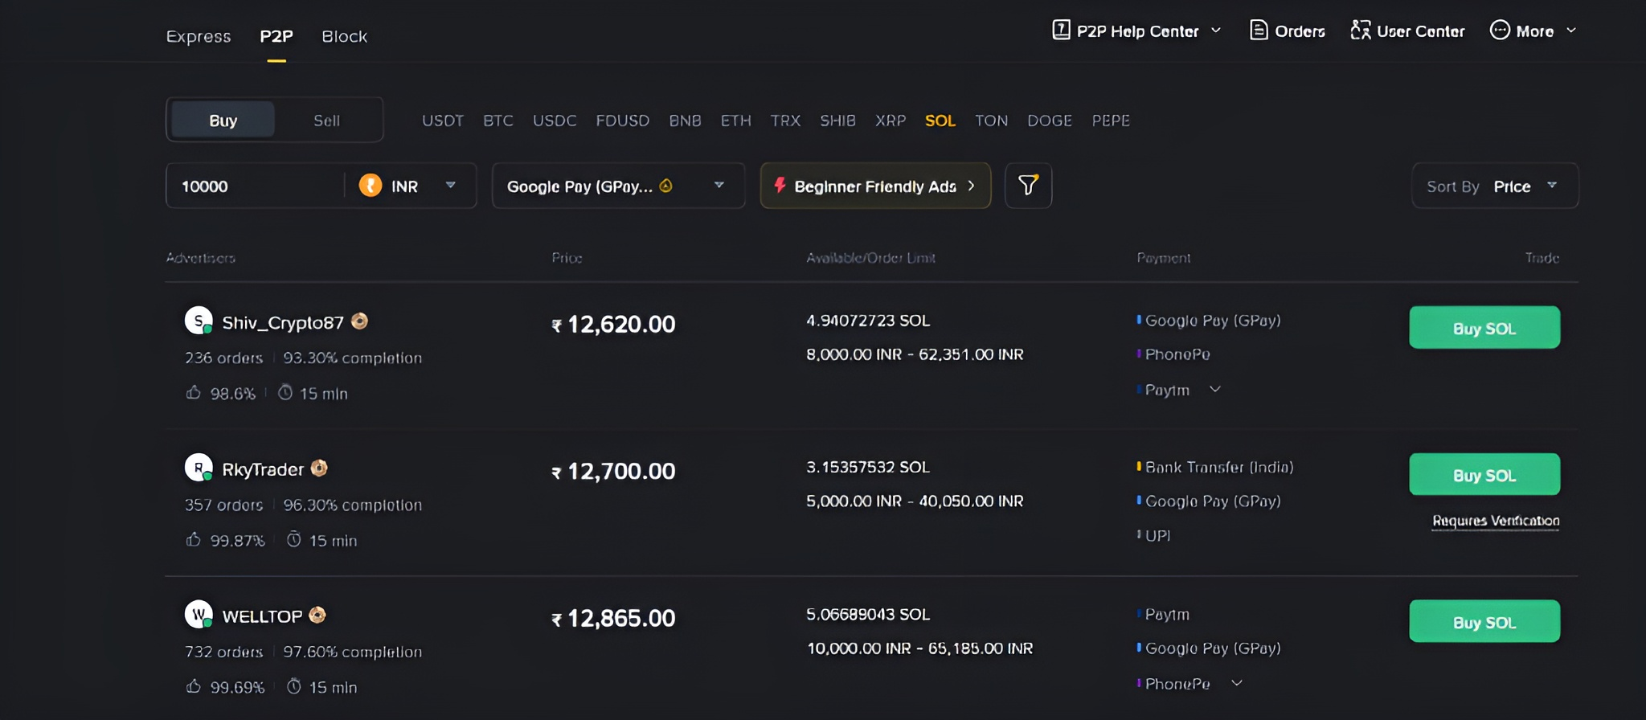Click WELLTOP avatar icon

tap(199, 615)
